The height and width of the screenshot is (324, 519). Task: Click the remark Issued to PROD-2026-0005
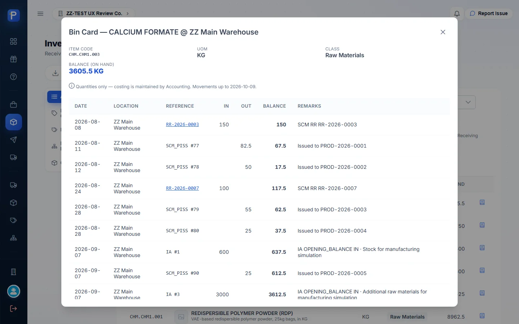point(332,273)
